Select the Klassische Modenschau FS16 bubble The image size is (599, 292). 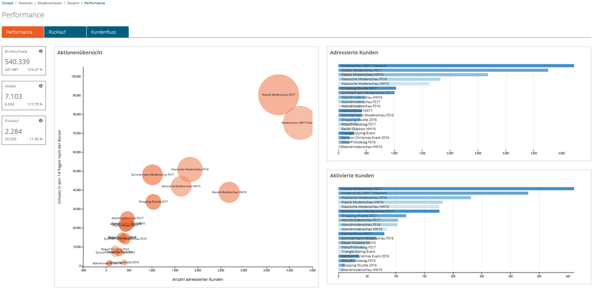[x=190, y=168]
